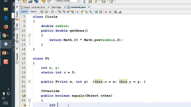Screen dimensions: 191x107
Task: Click the greyed-out forward navigation icon
Action: pyautogui.click(x=53, y=12)
